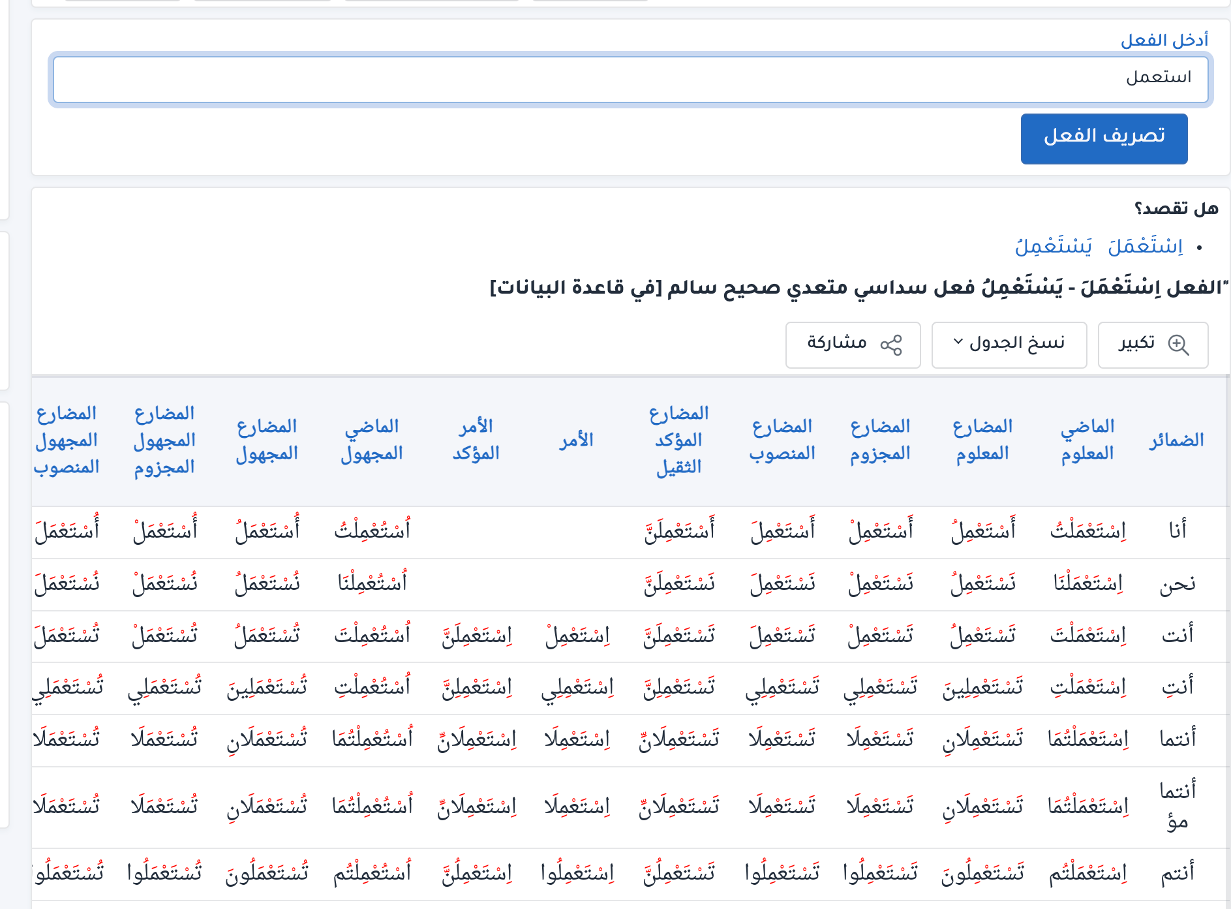This screenshot has height=909, width=1231.
Task: Click the magnifier zoom icon beside تكبير
Action: coord(1178,345)
